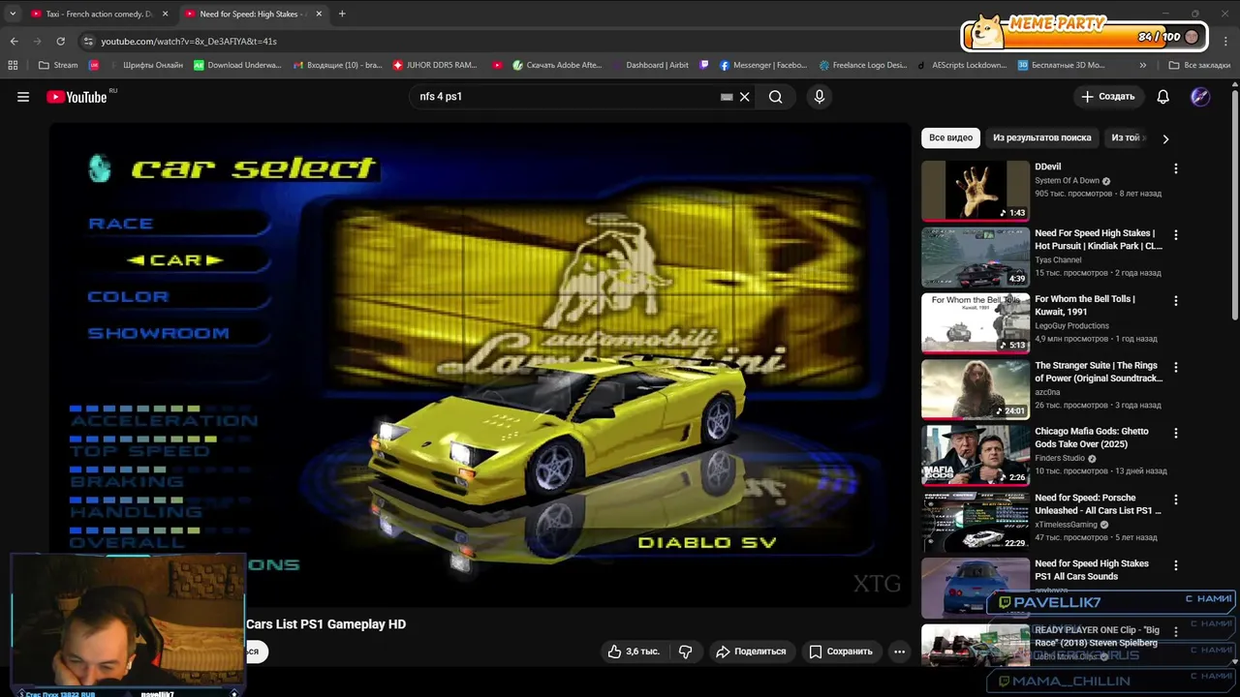Image resolution: width=1240 pixels, height=697 pixels.
Task: Open the Бесплатные 3D Mo... bookmark
Action: [1062, 65]
